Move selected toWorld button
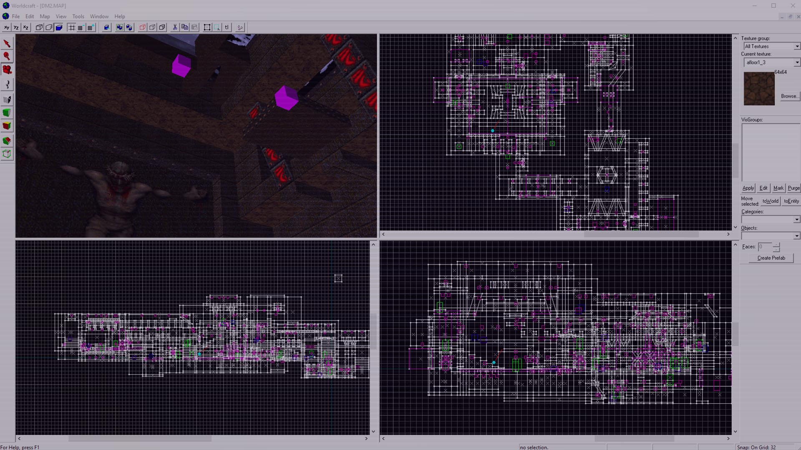801x450 pixels. pyautogui.click(x=771, y=201)
